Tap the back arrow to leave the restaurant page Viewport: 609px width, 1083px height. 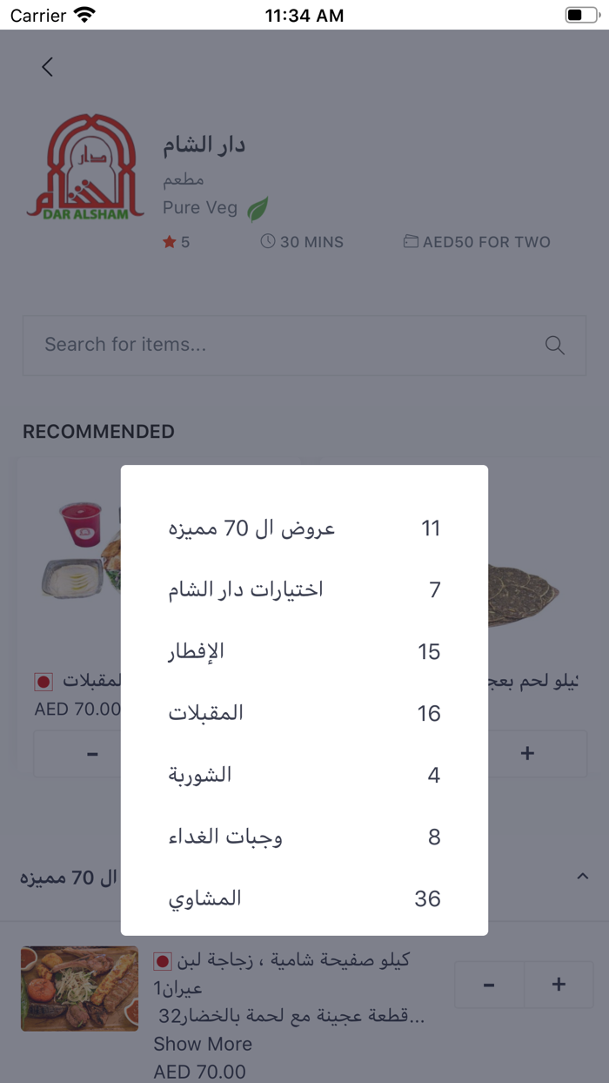coord(47,66)
